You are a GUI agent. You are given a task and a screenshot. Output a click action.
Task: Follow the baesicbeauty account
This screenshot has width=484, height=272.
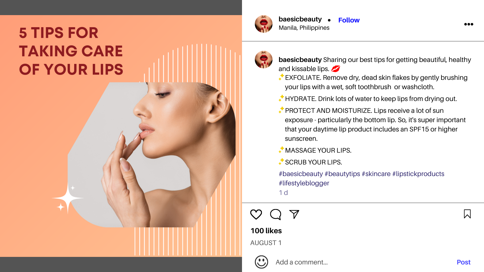349,20
